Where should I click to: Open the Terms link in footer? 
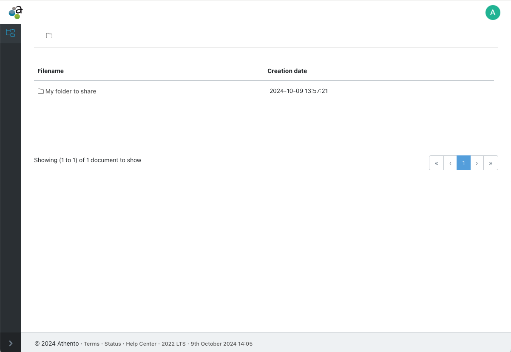pyautogui.click(x=91, y=344)
